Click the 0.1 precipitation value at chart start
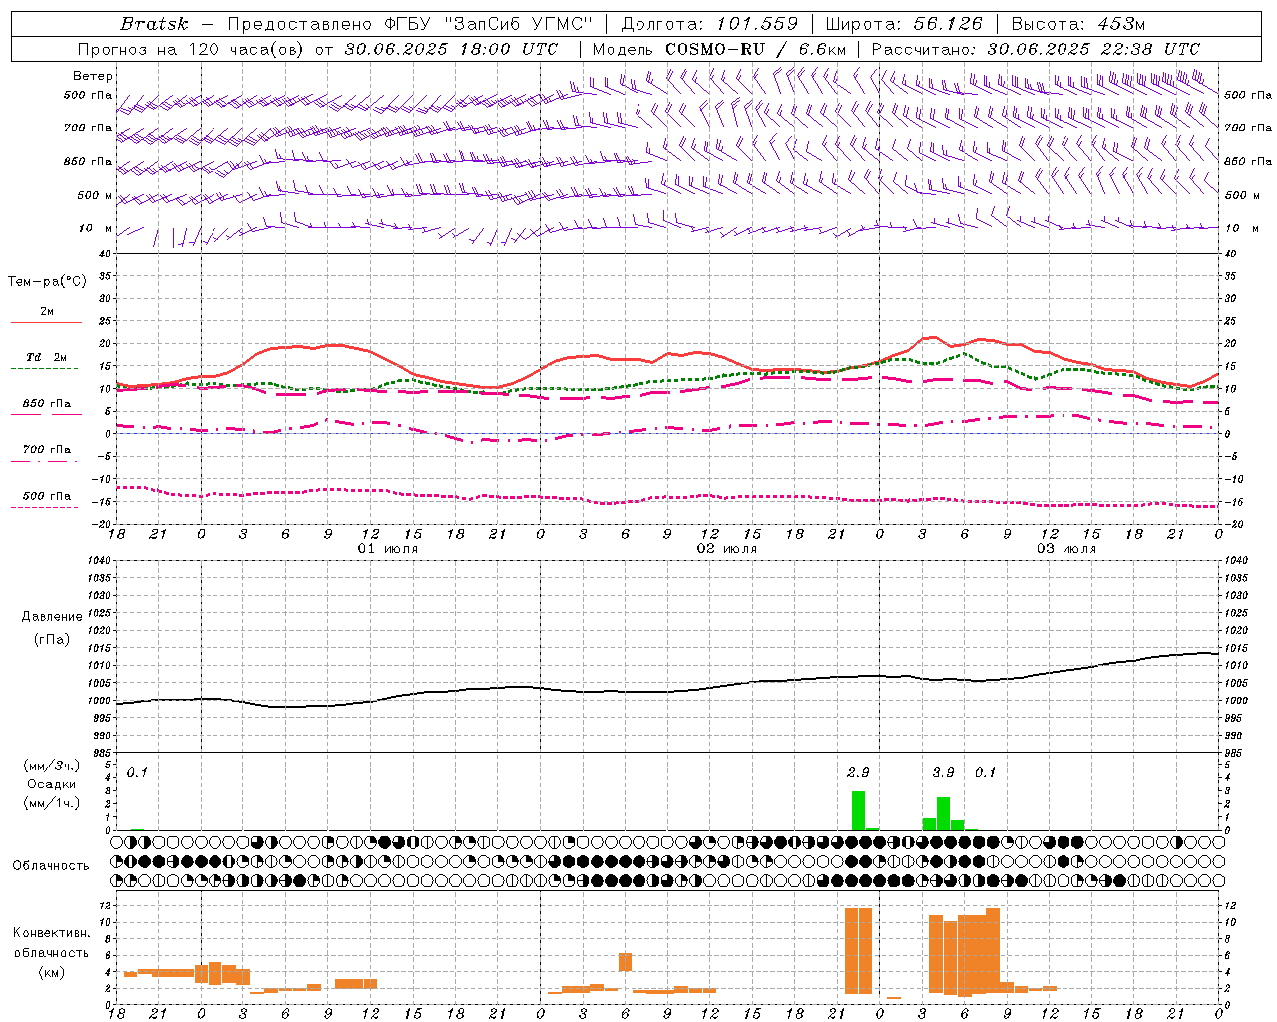Screen dimensions: 1277x1022 pyautogui.click(x=137, y=772)
